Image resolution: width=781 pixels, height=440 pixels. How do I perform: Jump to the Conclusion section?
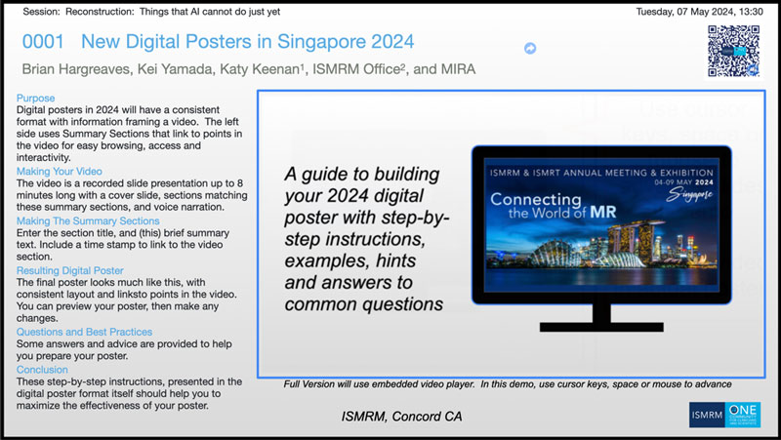pos(44,369)
